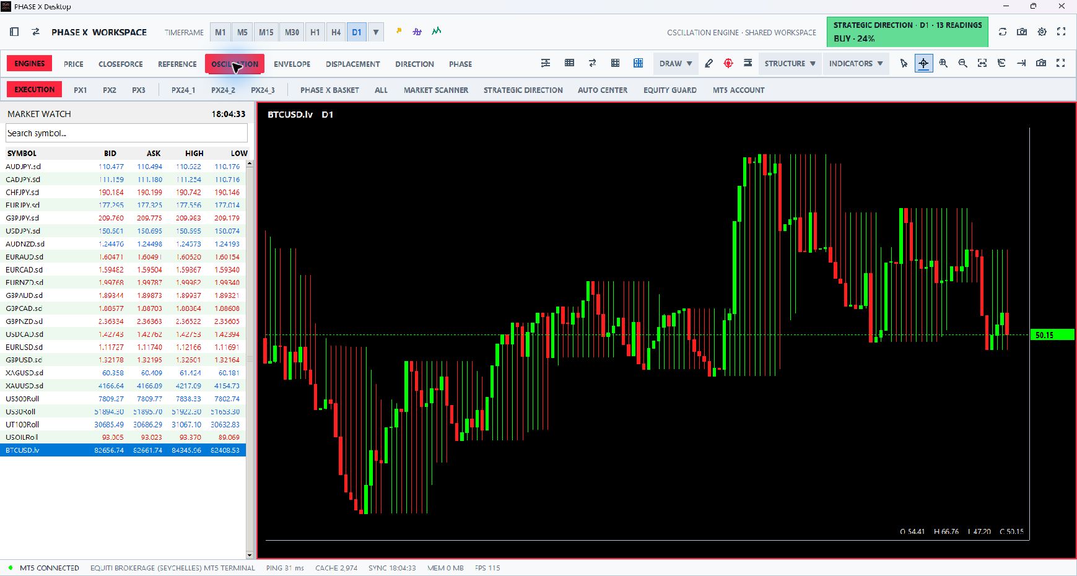Viewport: 1077px width, 576px height.
Task: Click the red target icon
Action: click(x=728, y=63)
